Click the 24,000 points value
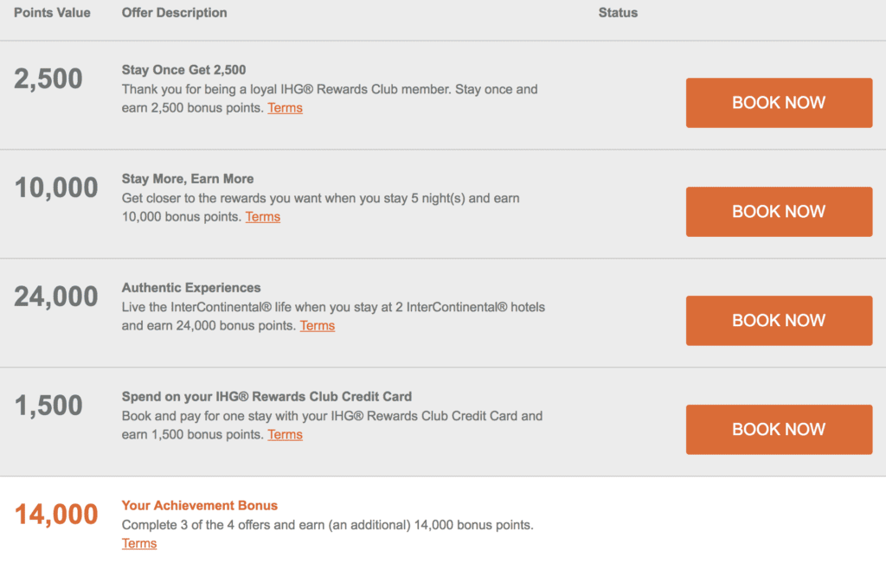 [x=56, y=297]
